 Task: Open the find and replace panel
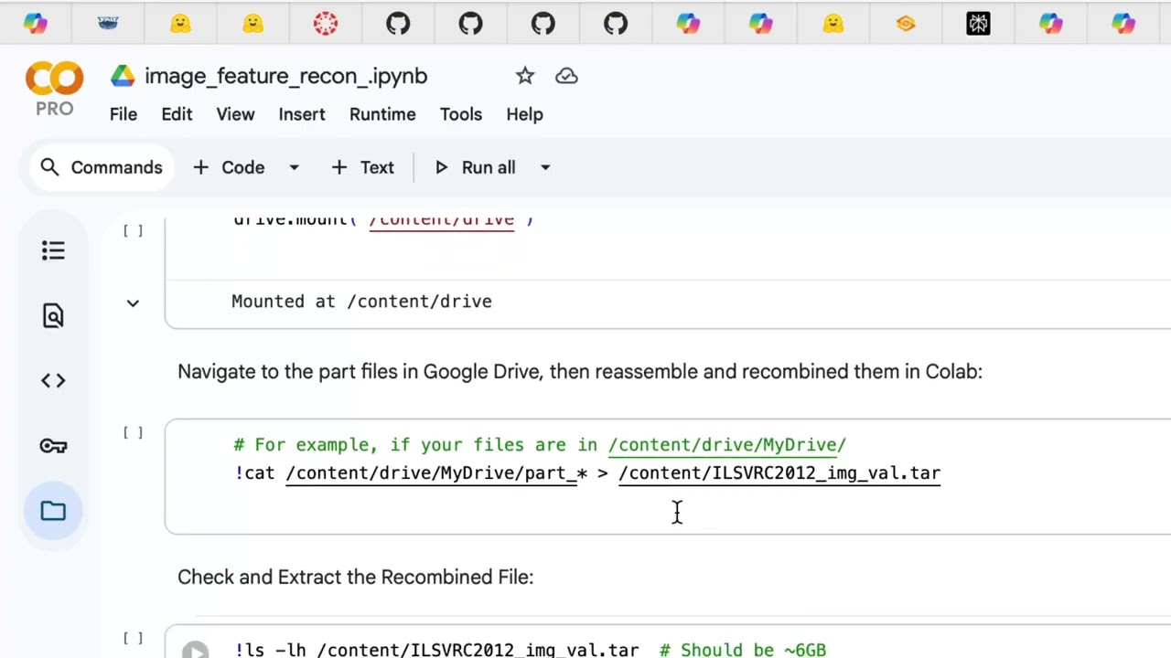(53, 316)
